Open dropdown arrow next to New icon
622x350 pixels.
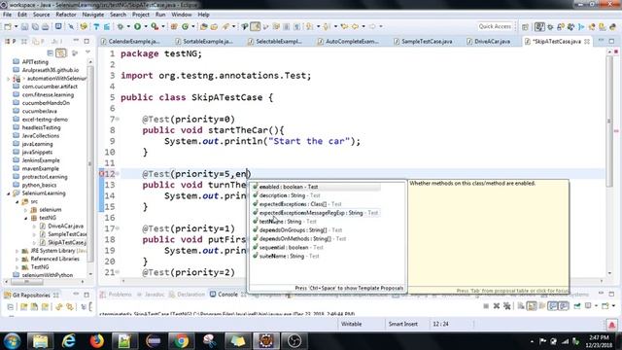click(16, 26)
